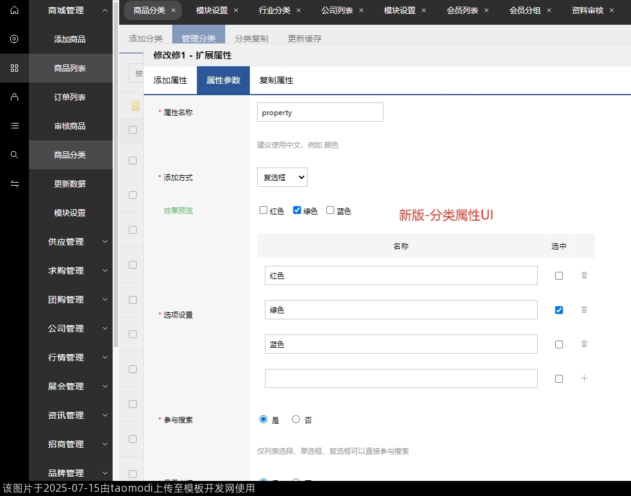Click the grid modules icon in left rail

(14, 68)
